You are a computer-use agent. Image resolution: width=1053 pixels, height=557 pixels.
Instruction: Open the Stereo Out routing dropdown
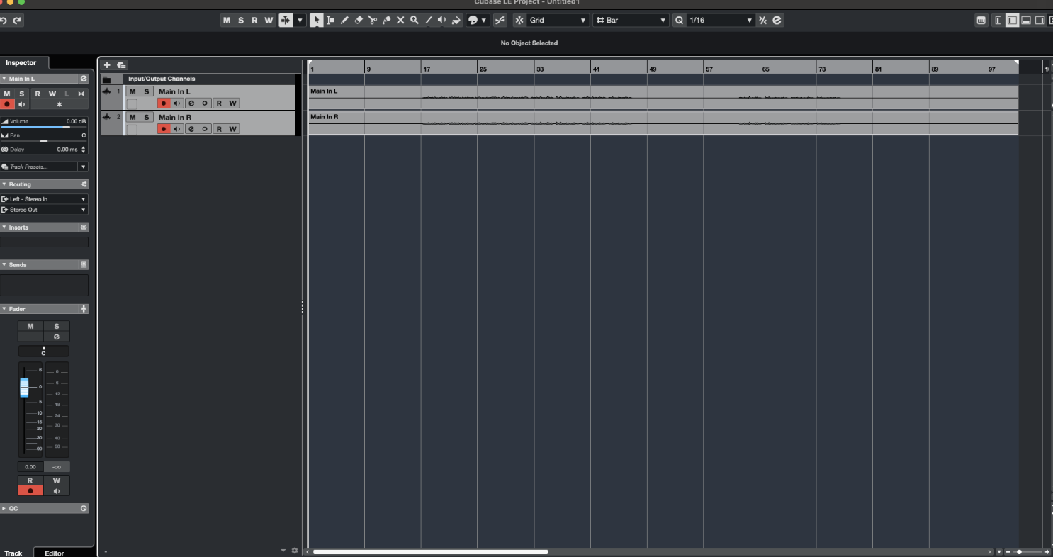[x=44, y=210]
